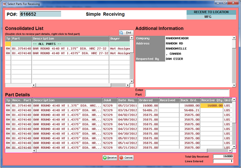Click the Date Req. column header
Image resolution: width=241 pixels, height=168 pixels.
coord(127,100)
